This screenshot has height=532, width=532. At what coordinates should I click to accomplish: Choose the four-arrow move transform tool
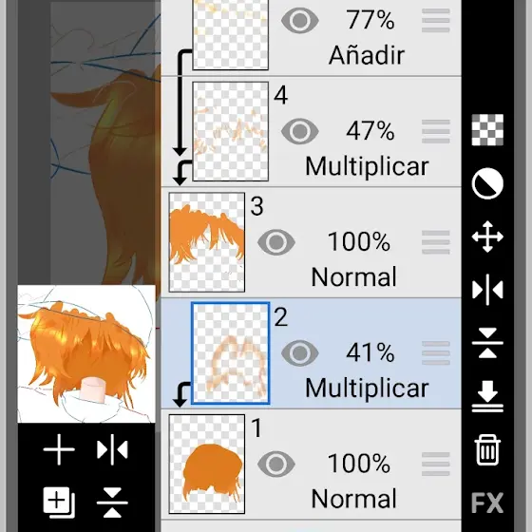pyautogui.click(x=487, y=237)
